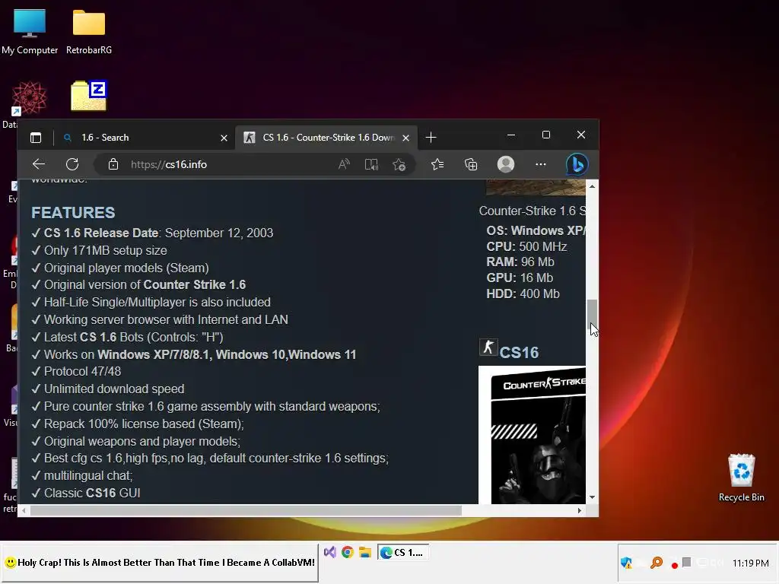This screenshot has height=584, width=779.
Task: Click the CS16 logo icon
Action: pos(488,347)
